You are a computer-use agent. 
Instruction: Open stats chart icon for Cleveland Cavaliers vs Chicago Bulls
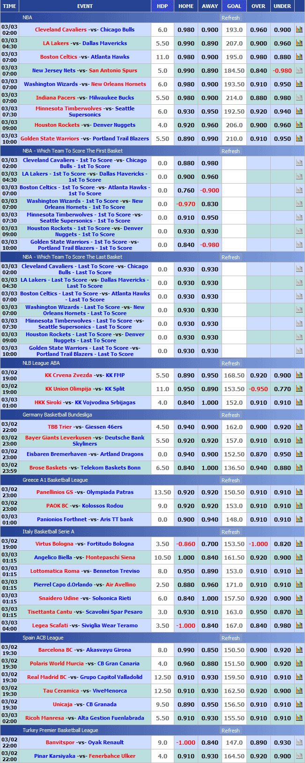click(x=299, y=30)
